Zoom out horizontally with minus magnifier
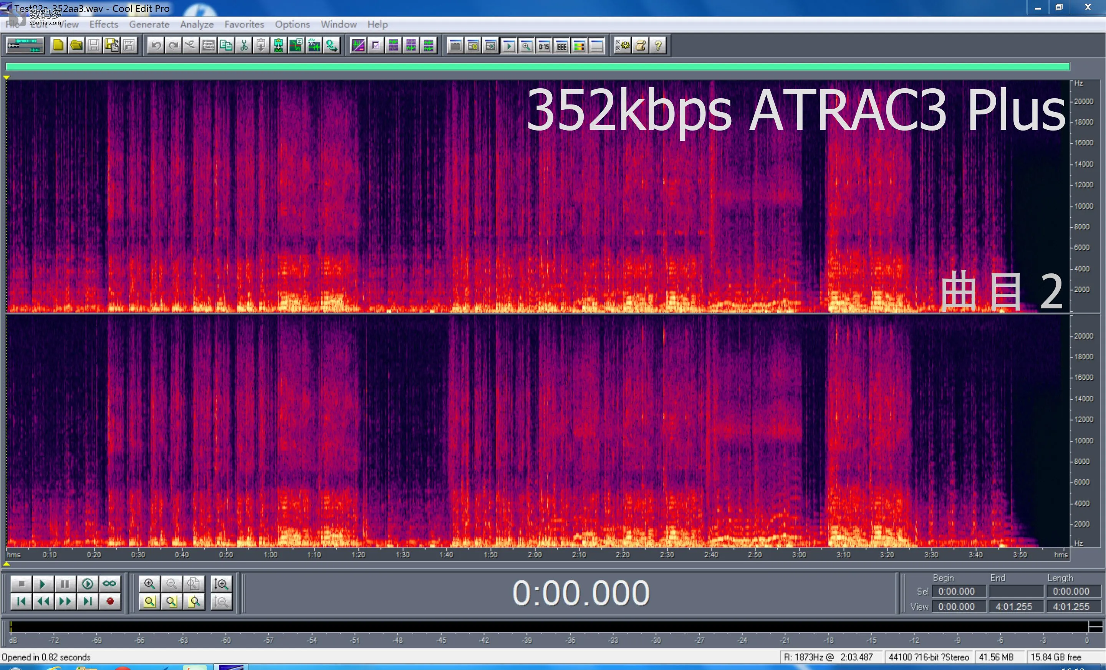Viewport: 1106px width, 670px height. (x=171, y=584)
